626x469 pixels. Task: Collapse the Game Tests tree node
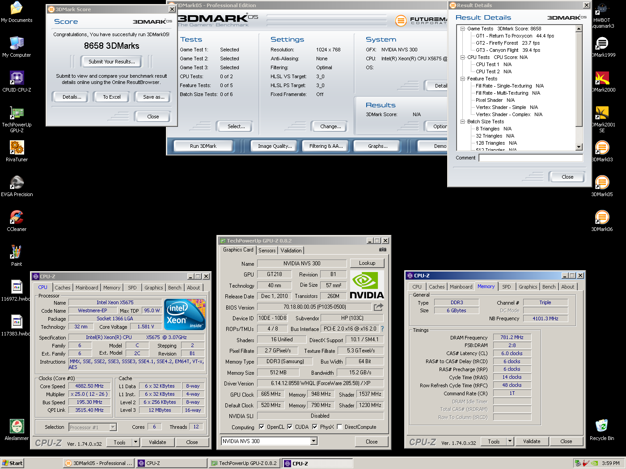(x=463, y=29)
